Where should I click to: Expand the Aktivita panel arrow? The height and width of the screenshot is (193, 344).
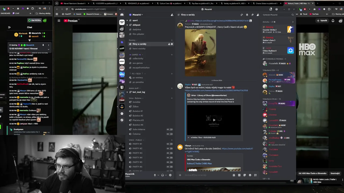293,22
